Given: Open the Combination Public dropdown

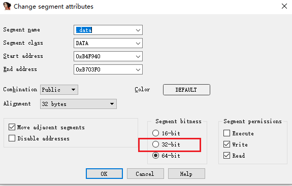Looking at the screenshot, I should tap(59, 90).
